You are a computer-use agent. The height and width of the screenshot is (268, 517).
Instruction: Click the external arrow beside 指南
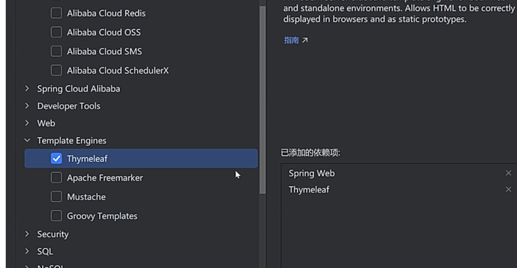click(305, 40)
